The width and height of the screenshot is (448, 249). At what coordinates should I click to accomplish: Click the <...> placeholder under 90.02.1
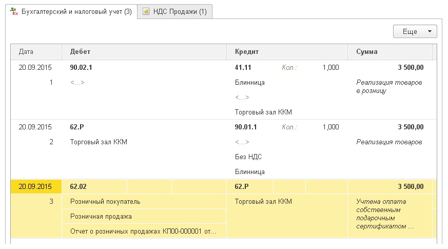coord(77,83)
